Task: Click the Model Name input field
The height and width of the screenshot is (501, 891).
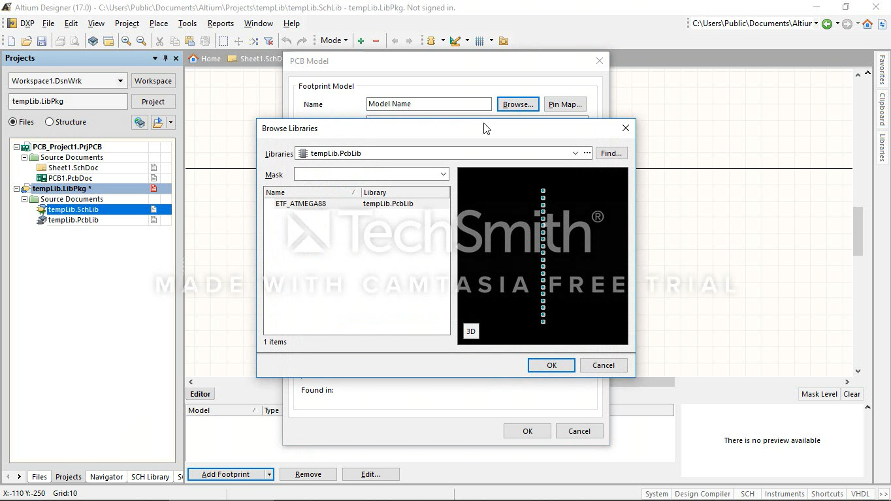Action: [x=429, y=104]
